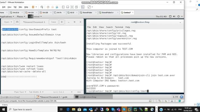
Task: Open the Tab Width dropdown in gedit
Action: coord(36,92)
